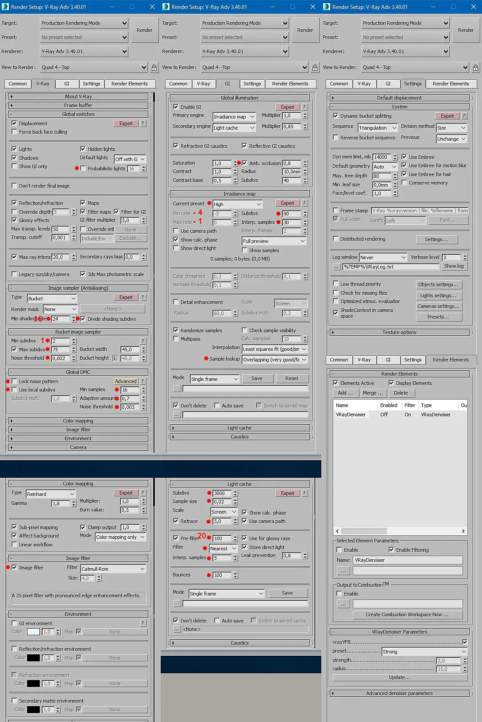The width and height of the screenshot is (482, 722).
Task: Toggle Elements Active checkbox in Render Elements
Action: point(335,383)
